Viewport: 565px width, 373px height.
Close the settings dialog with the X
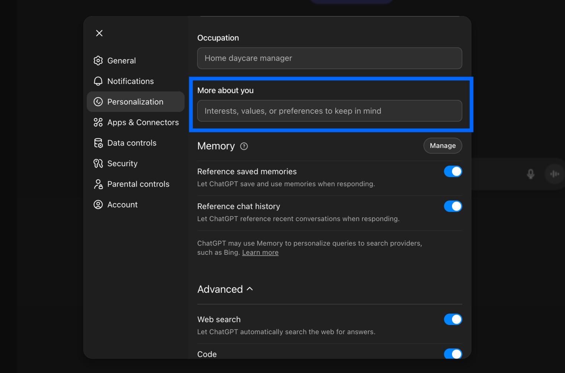(x=99, y=33)
